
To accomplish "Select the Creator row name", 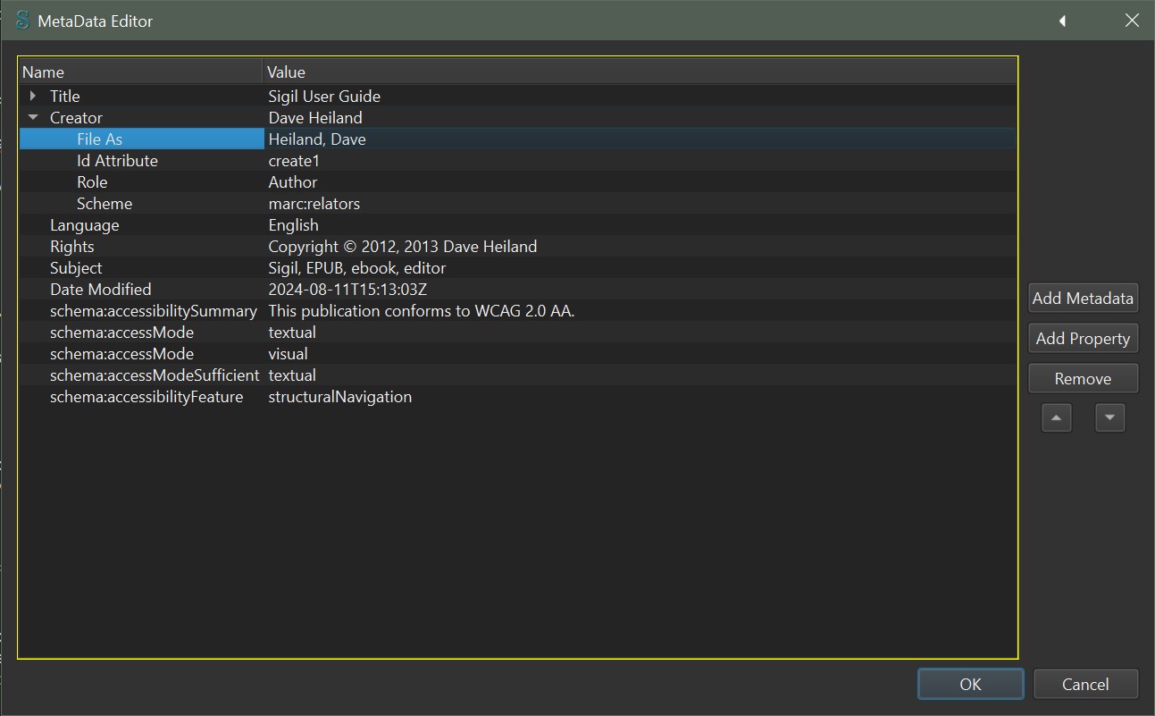I will click(x=76, y=117).
